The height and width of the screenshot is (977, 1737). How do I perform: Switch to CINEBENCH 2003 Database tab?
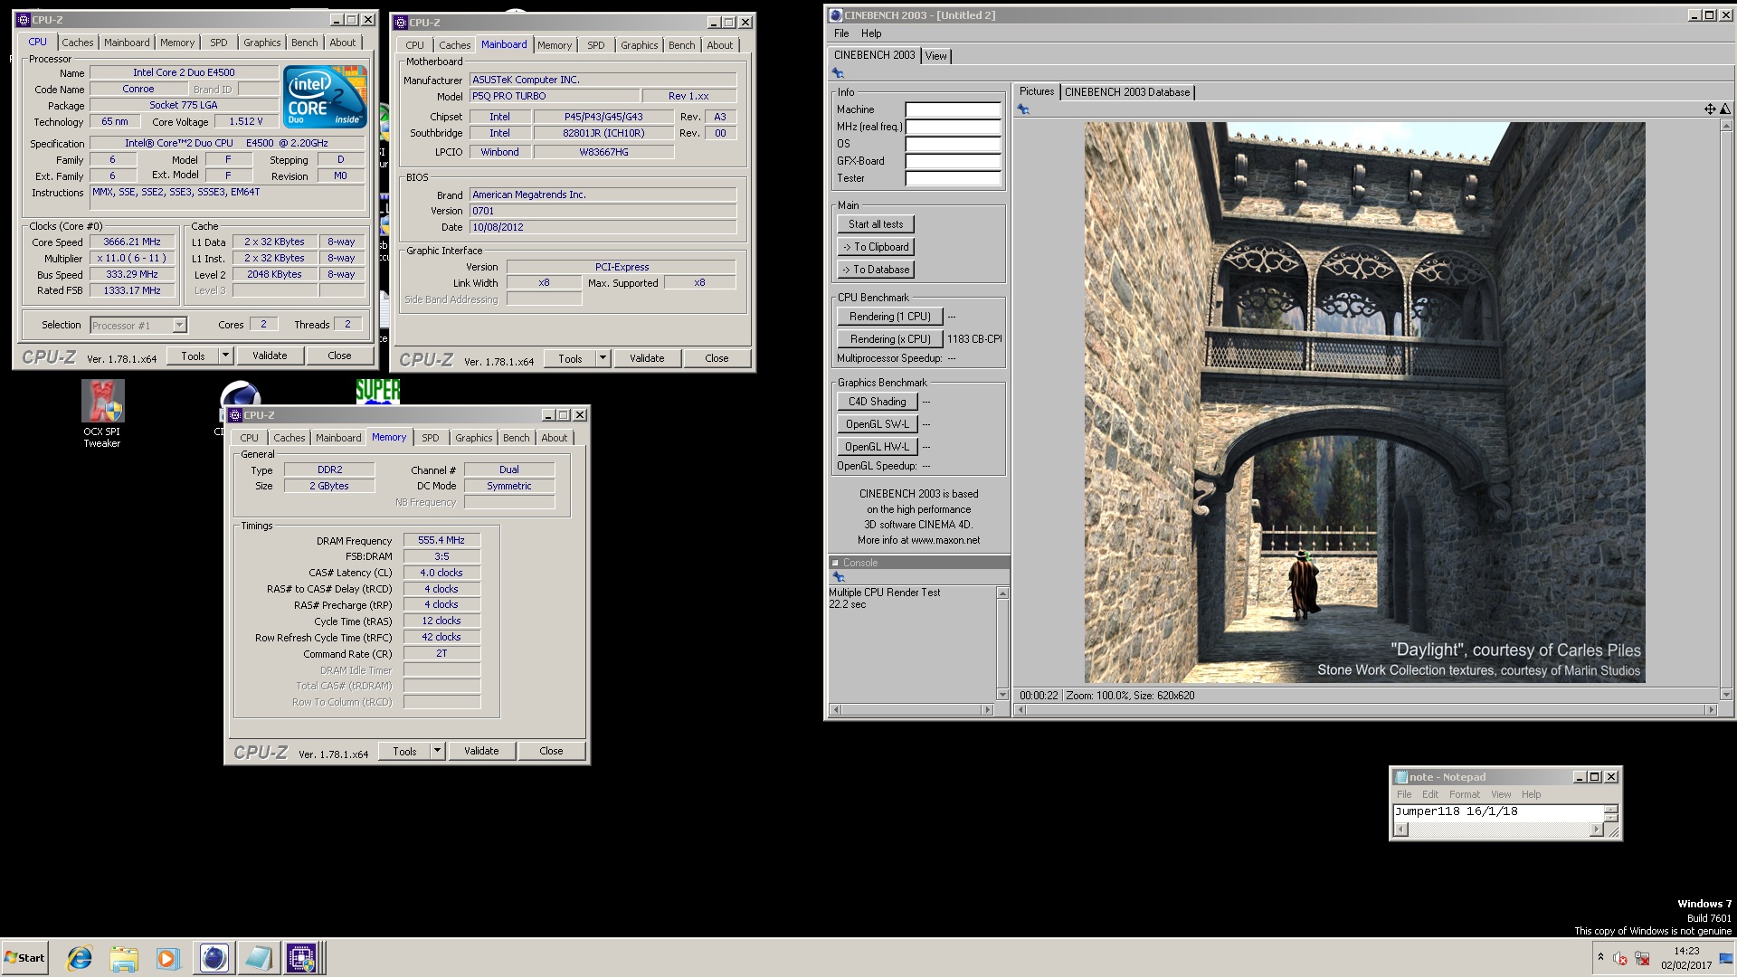pos(1127,92)
